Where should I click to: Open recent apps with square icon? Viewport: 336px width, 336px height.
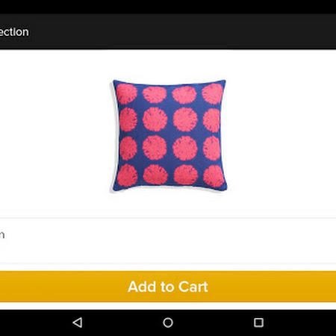point(258,323)
